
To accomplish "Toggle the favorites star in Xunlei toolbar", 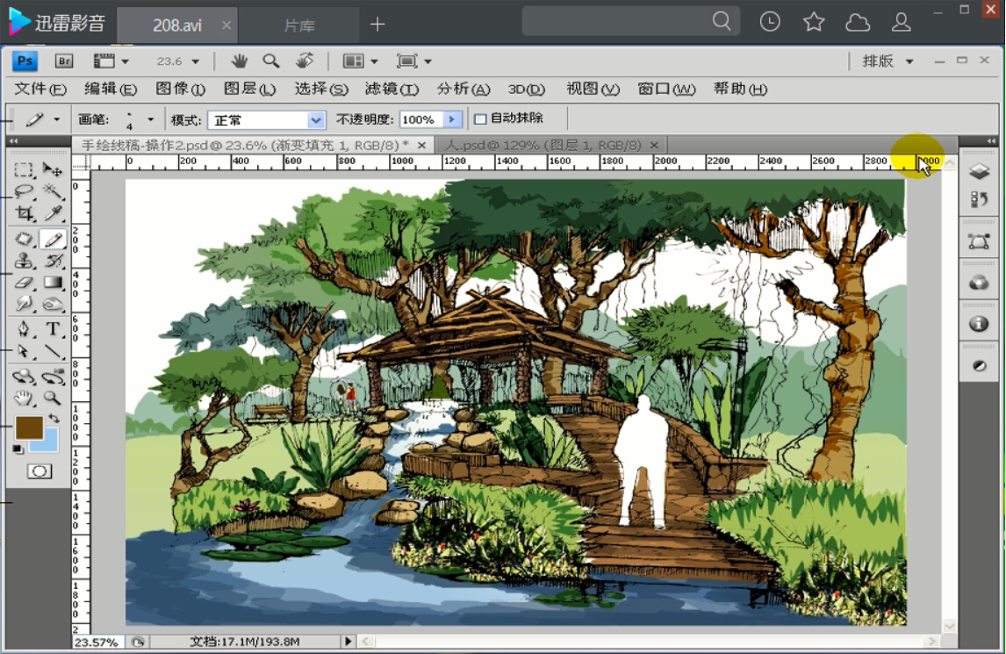I will [x=814, y=22].
